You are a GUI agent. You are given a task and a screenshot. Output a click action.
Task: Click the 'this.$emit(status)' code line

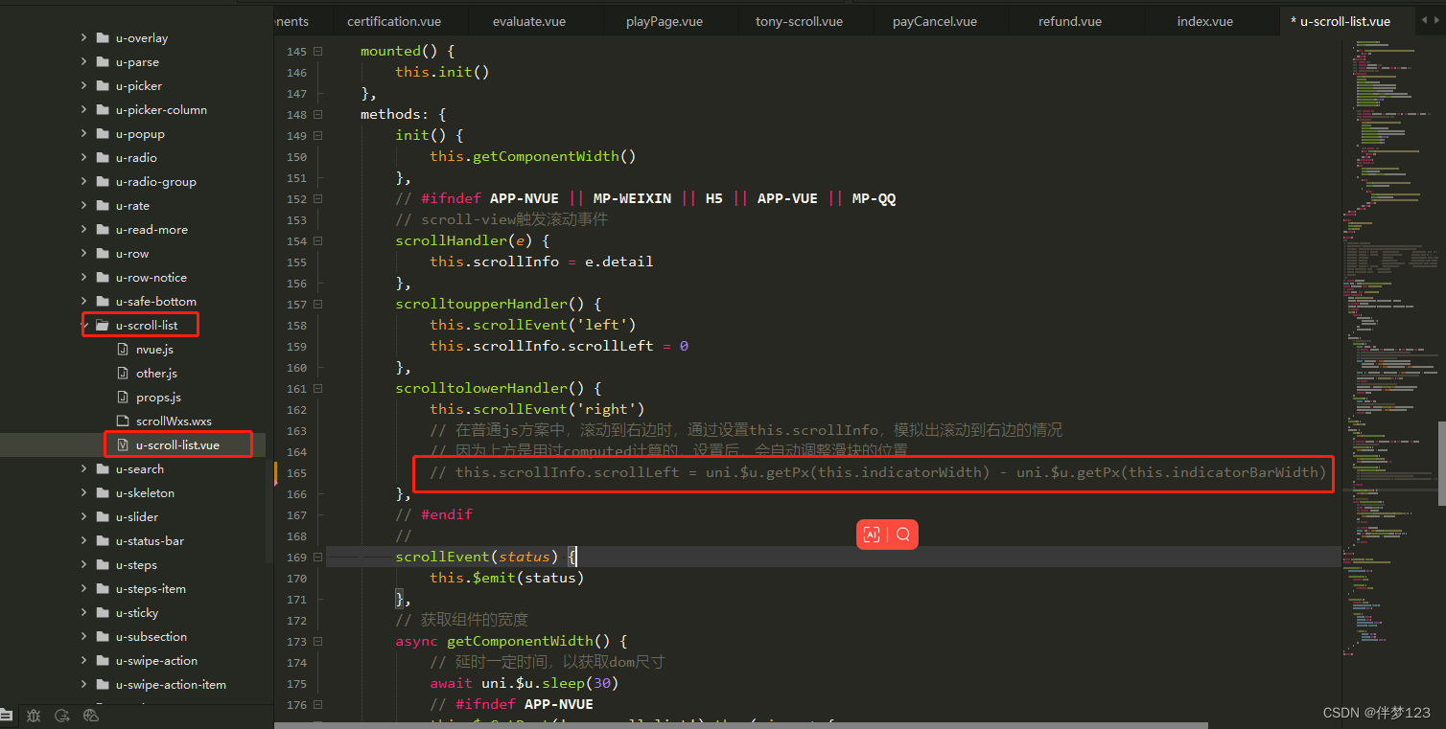point(506,578)
